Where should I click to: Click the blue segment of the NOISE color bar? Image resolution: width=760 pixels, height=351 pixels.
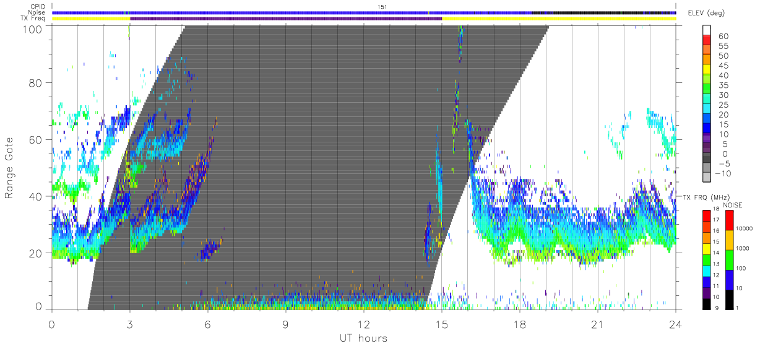[x=729, y=280]
